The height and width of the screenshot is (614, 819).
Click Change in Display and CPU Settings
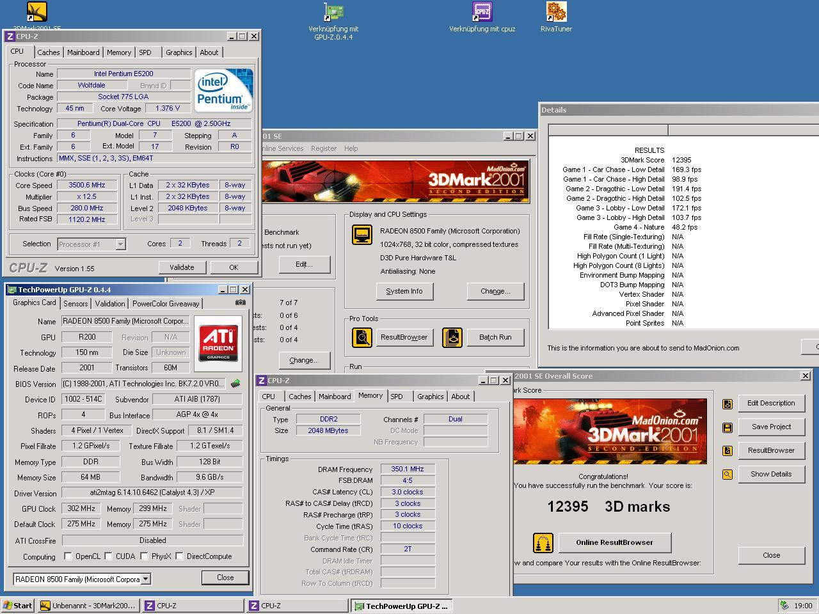tap(495, 291)
